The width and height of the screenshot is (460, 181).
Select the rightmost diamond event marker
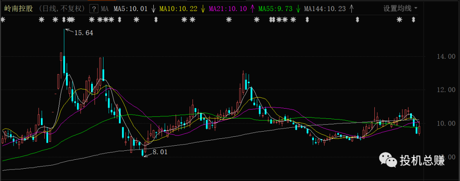(413, 20)
